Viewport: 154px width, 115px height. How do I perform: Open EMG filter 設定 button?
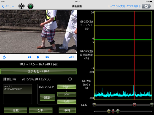coord(47,97)
